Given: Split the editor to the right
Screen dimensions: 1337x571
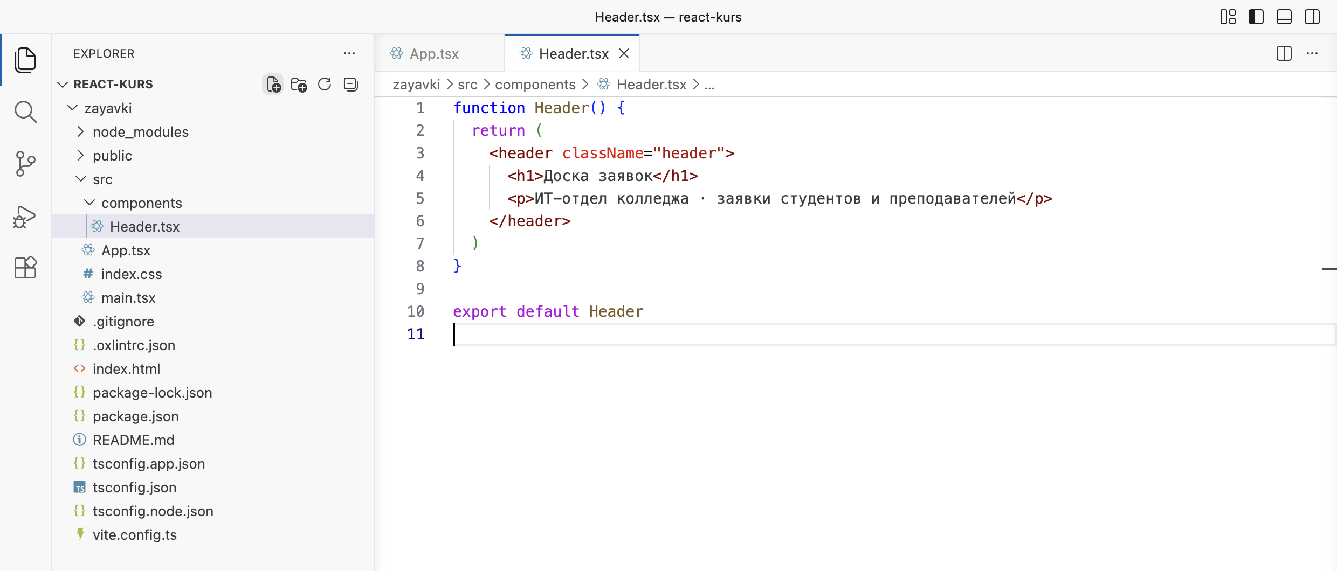Looking at the screenshot, I should [1284, 53].
